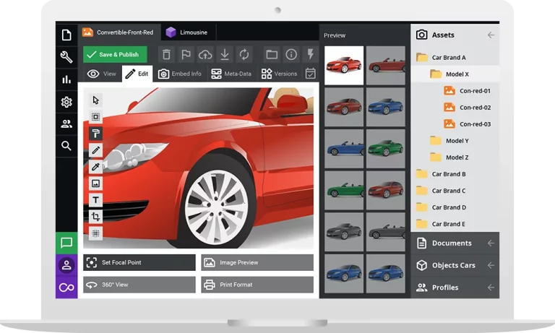The image size is (555, 333).
Task: Open the purple user account icon
Action: pyautogui.click(x=66, y=265)
